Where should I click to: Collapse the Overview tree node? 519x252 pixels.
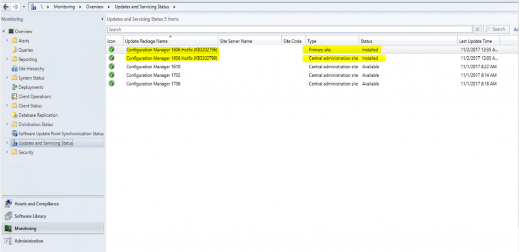[4, 31]
